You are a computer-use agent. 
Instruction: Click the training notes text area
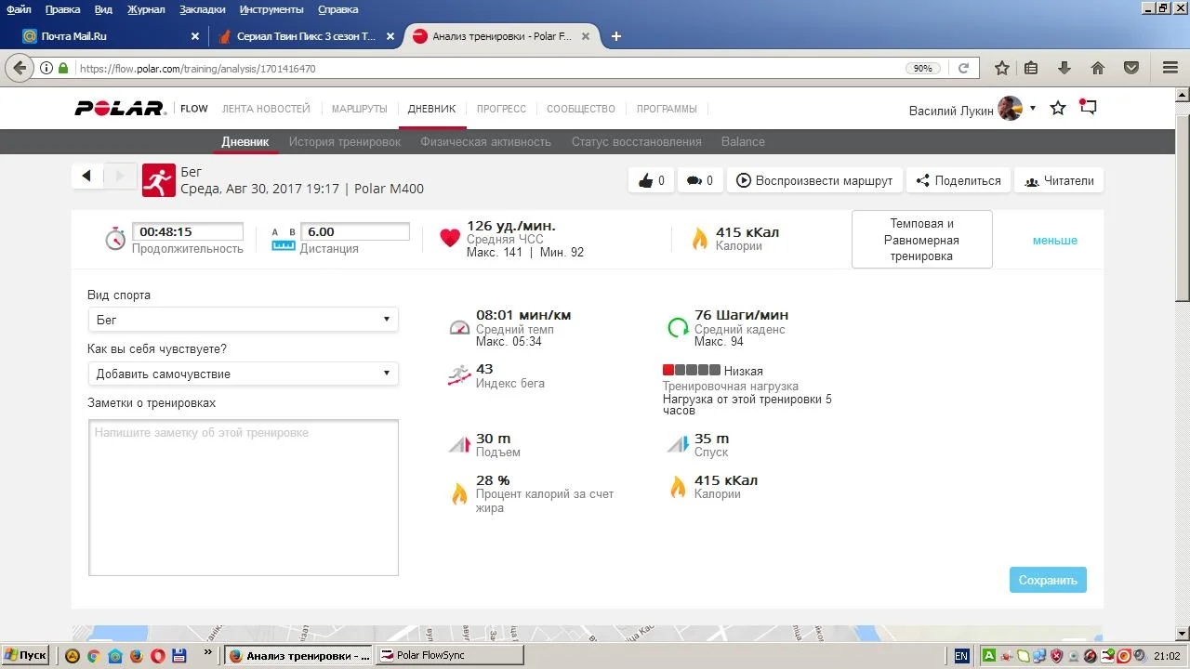pyautogui.click(x=244, y=497)
